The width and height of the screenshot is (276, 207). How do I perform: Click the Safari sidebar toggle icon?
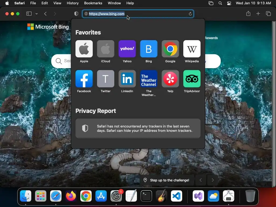coord(29,14)
